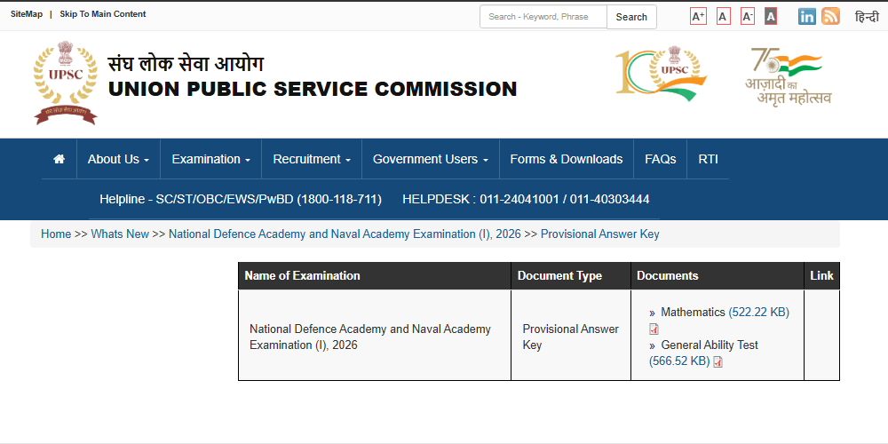Open the FAQs menu item
This screenshot has width=888, height=444.
coord(661,159)
